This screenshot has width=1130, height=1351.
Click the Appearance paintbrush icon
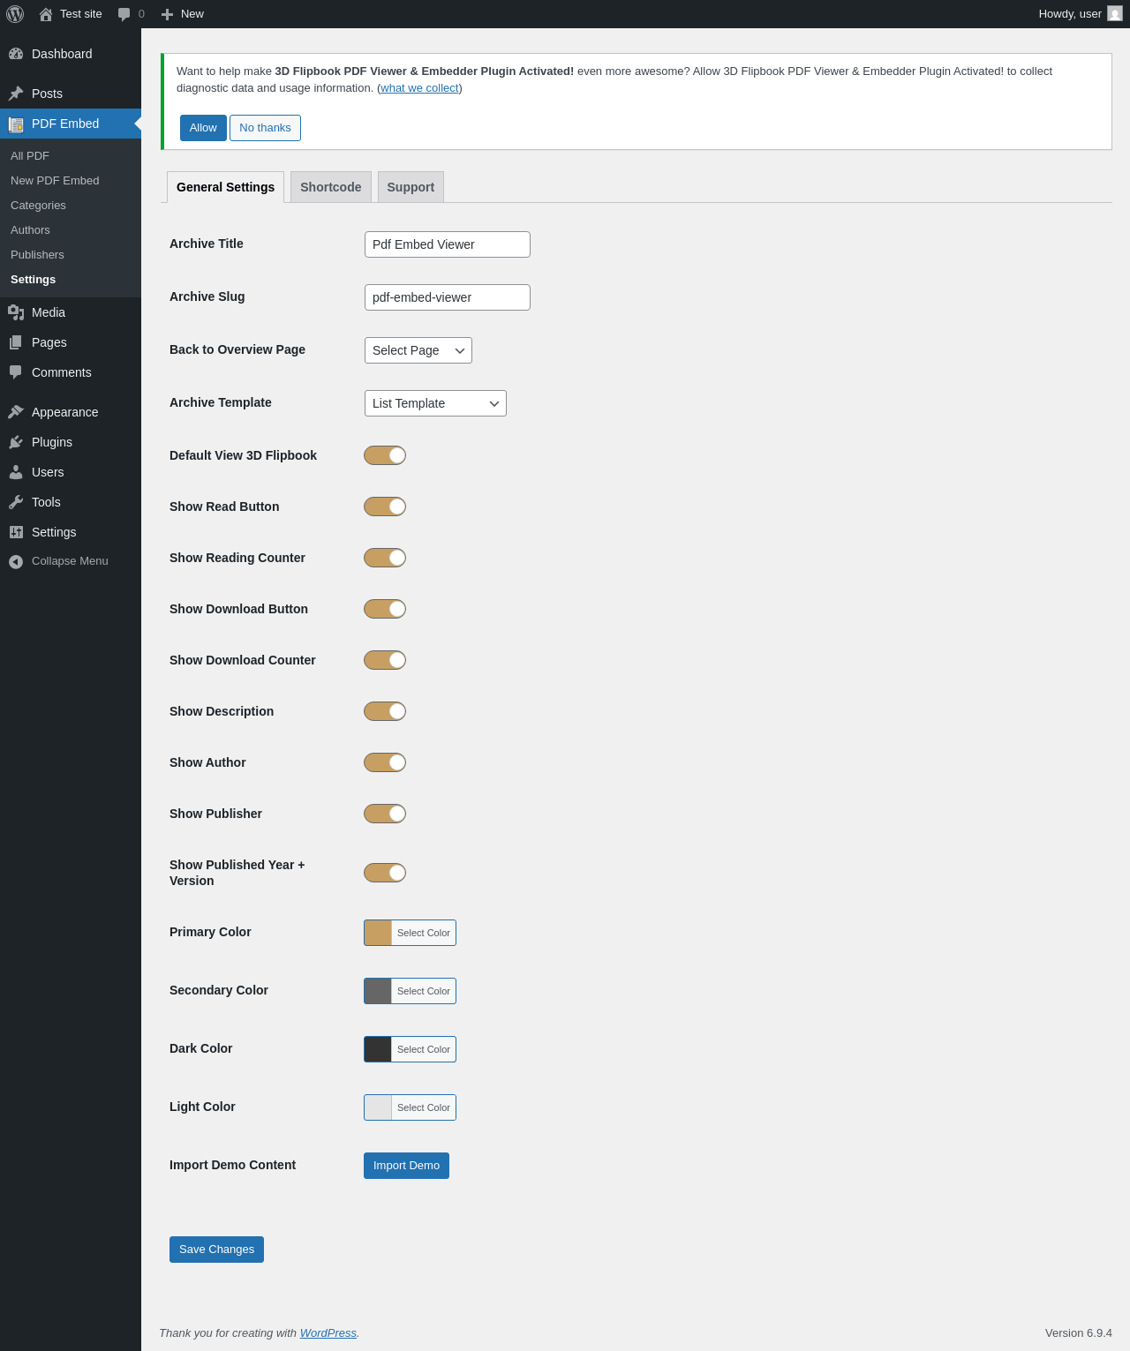16,412
